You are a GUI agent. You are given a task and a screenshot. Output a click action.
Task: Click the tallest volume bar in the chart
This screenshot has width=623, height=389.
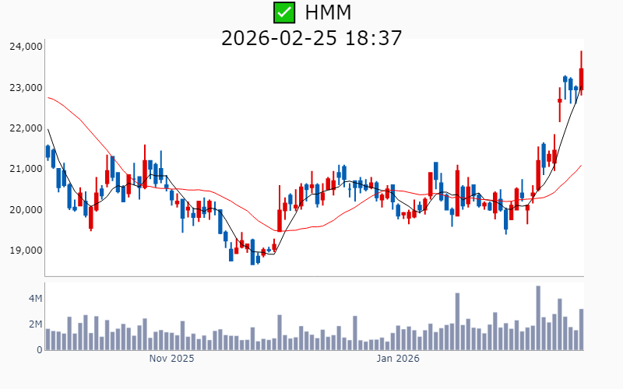pyautogui.click(x=538, y=318)
